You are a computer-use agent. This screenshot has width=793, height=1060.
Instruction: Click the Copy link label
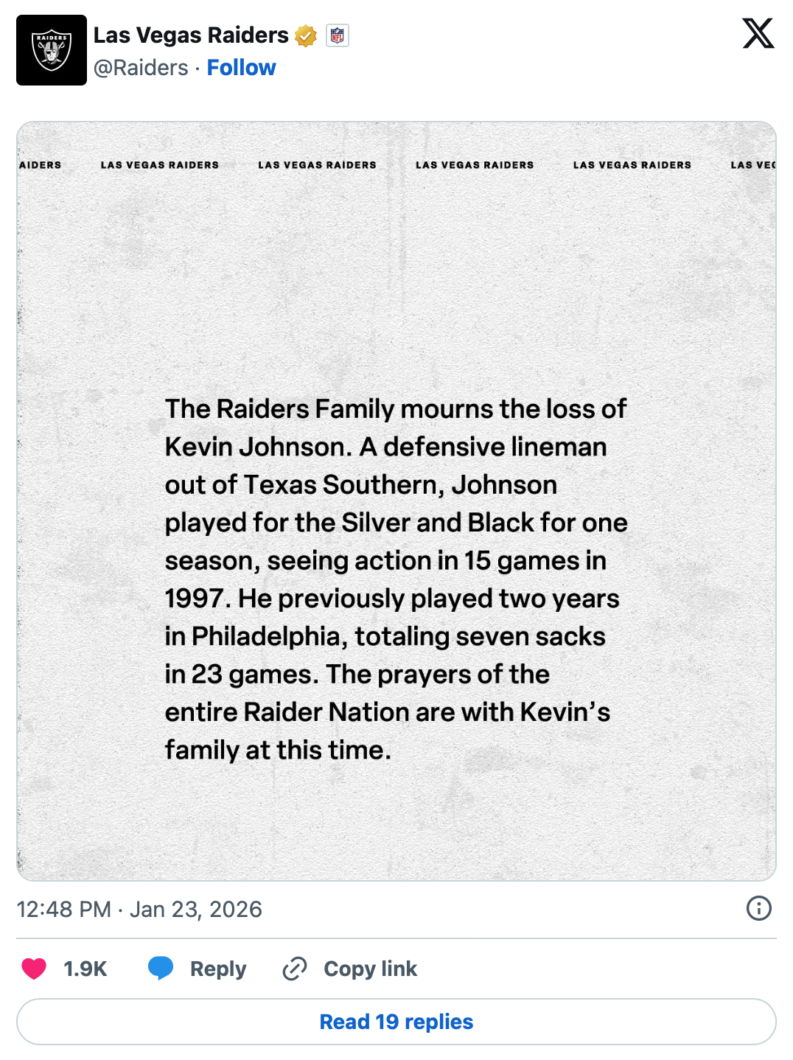(x=370, y=969)
